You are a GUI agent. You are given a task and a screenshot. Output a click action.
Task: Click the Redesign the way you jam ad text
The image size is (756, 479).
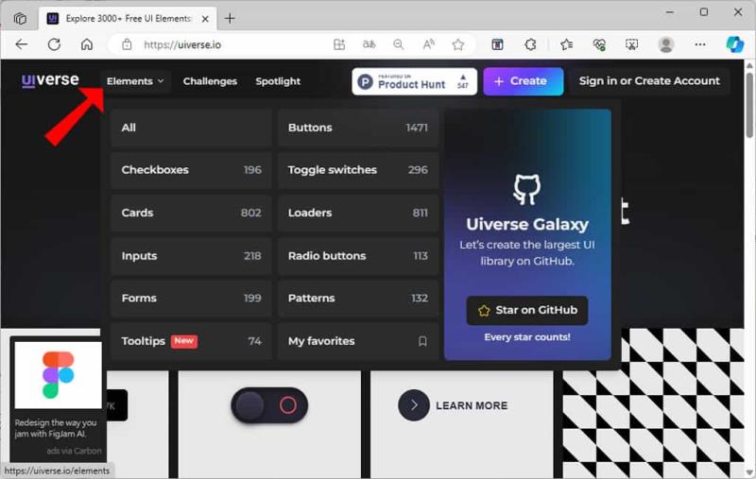click(x=56, y=428)
